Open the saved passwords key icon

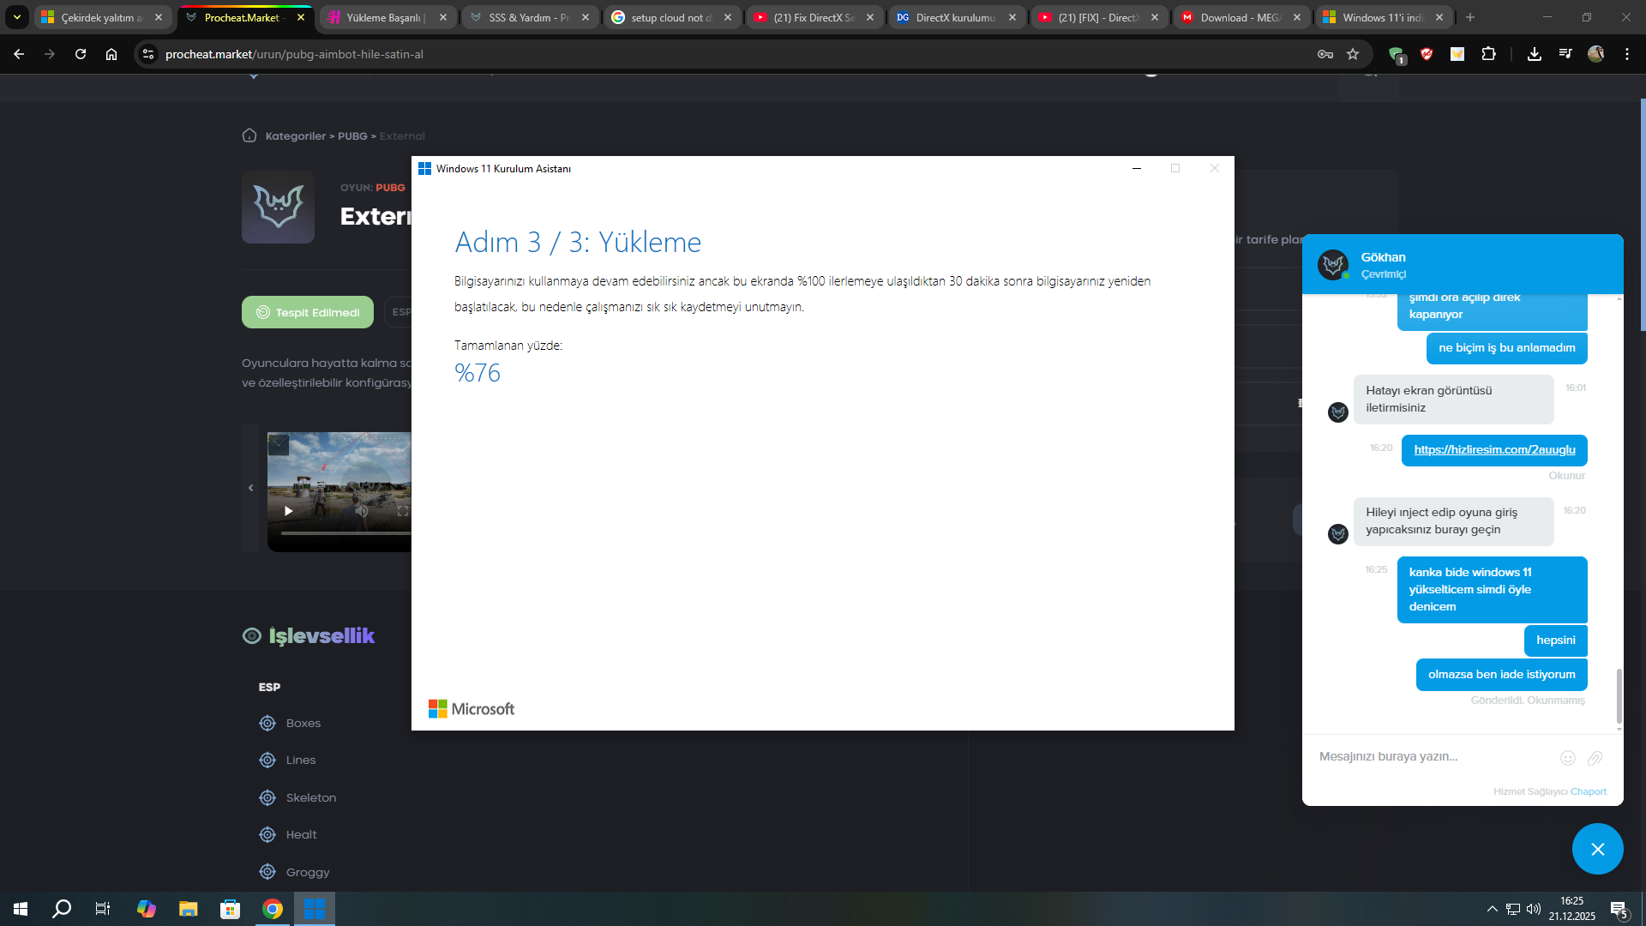(x=1325, y=54)
